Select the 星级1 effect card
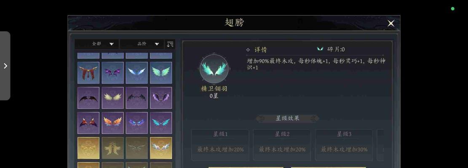The height and width of the screenshot is (168, 468). coord(220,145)
